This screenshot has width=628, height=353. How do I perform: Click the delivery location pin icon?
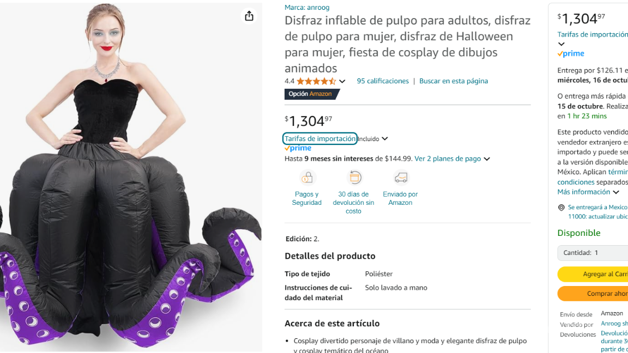(561, 207)
